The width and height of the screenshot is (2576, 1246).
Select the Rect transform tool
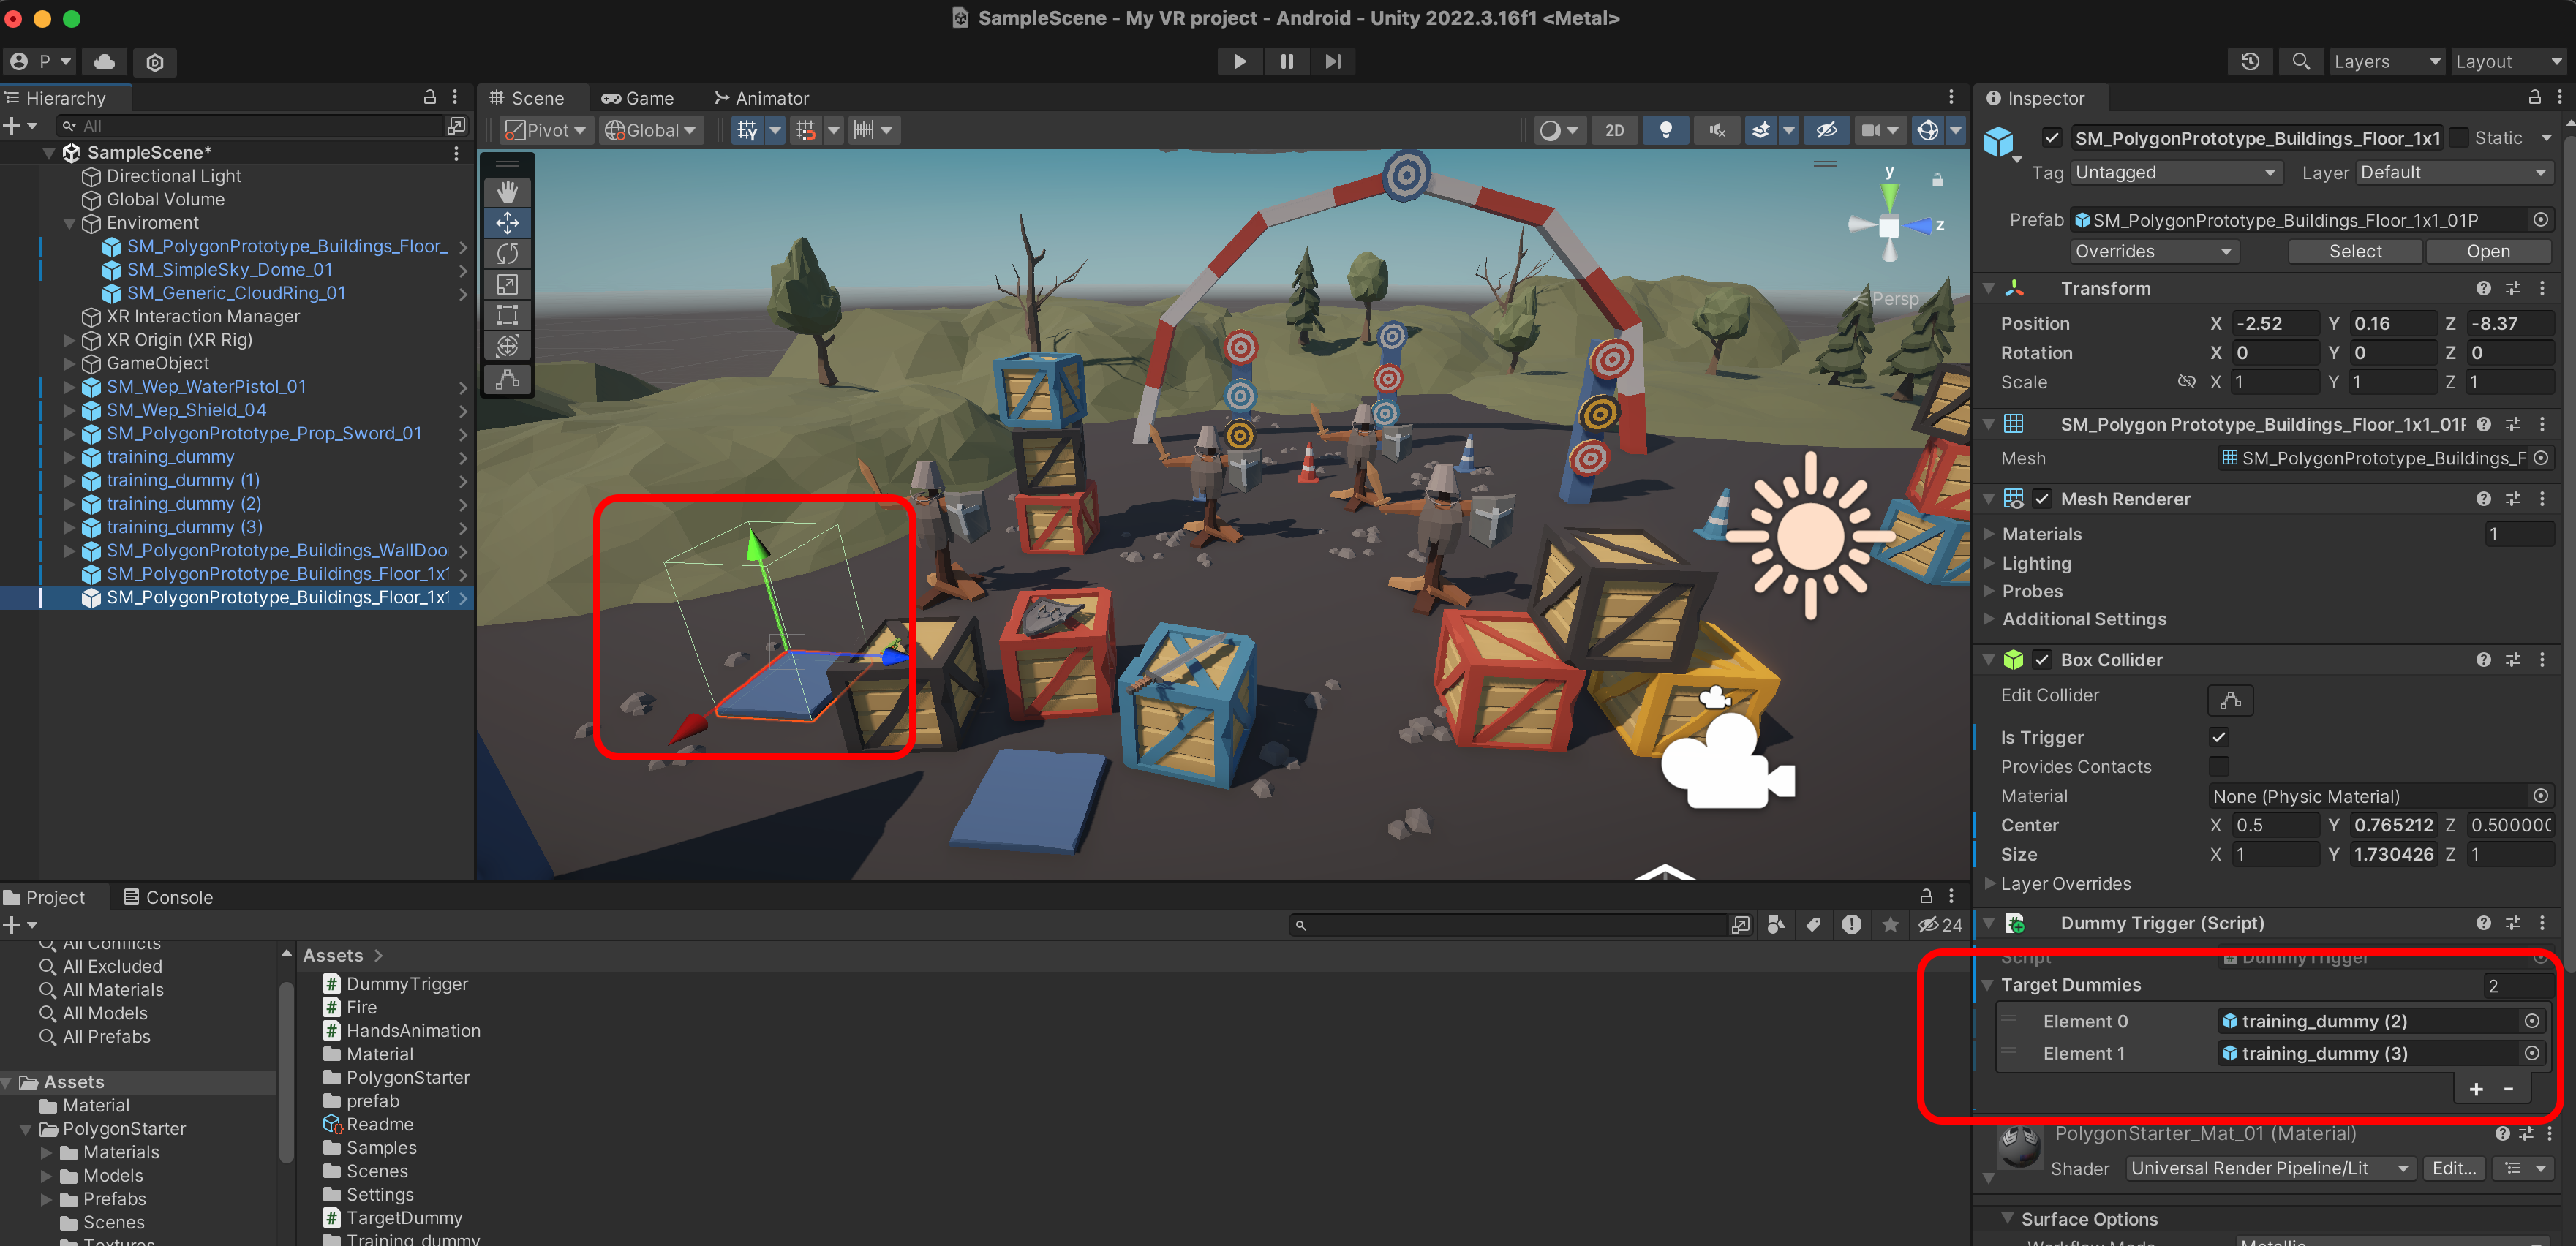[x=507, y=315]
